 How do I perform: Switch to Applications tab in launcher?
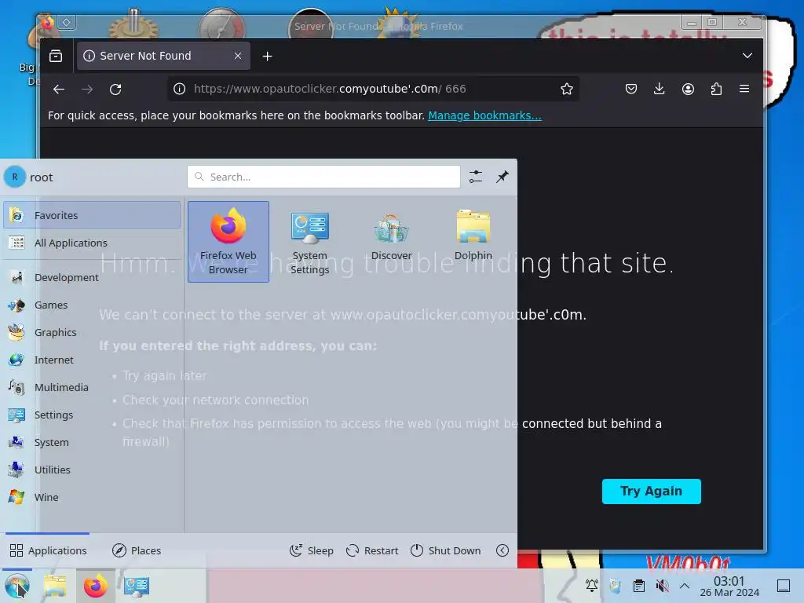pos(48,550)
